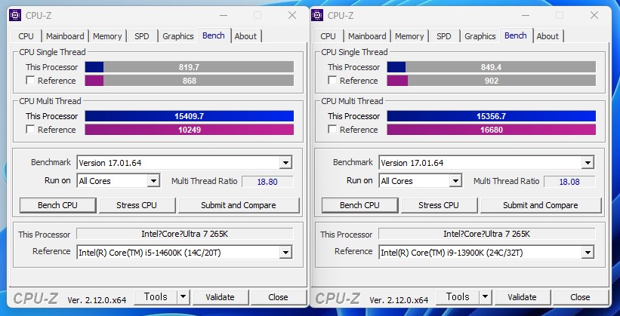Open i5-14600K reference processor dropdown
620x316 pixels.
click(285, 253)
